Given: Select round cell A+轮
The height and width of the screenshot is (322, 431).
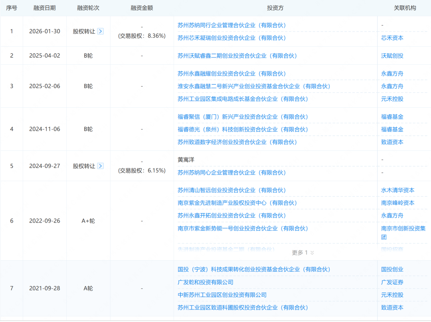Looking at the screenshot, I should [x=88, y=221].
